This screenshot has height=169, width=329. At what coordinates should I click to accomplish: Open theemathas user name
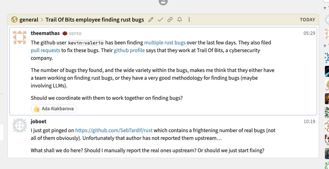pyautogui.click(x=45, y=33)
